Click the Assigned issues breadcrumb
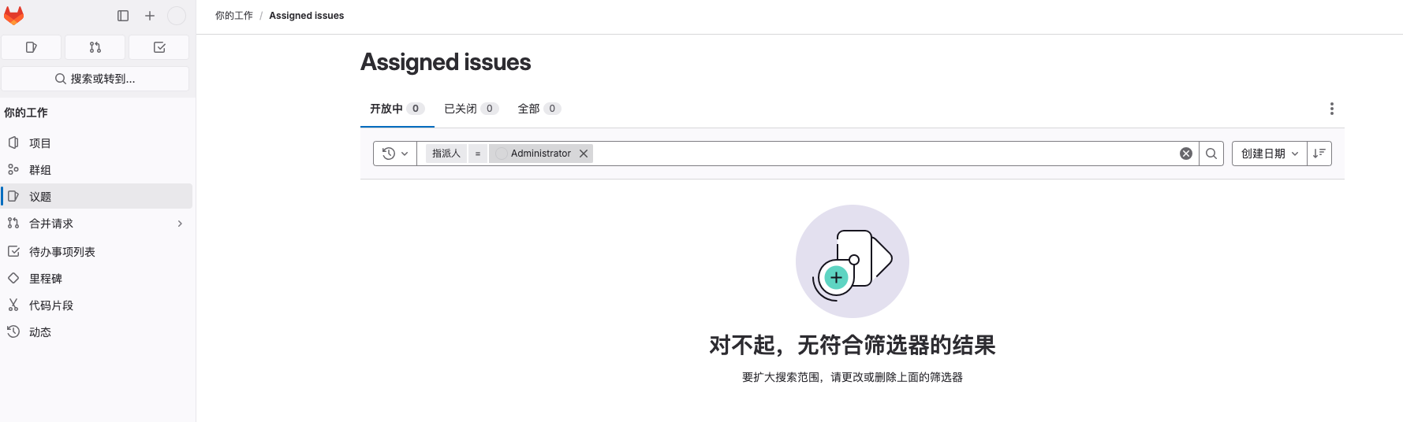 coord(307,16)
